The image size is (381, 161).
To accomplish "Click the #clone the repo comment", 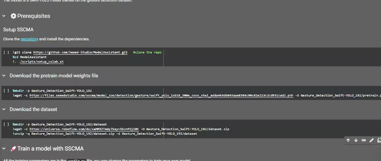I will pyautogui.click(x=147, y=53).
